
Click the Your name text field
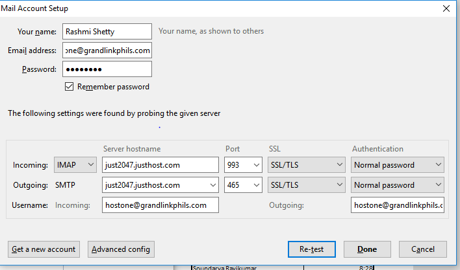tap(107, 31)
